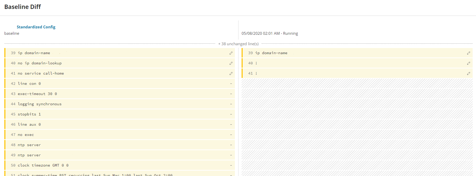Select running config line 40 exclamation mark
This screenshot has height=176, width=476.
click(x=256, y=63)
